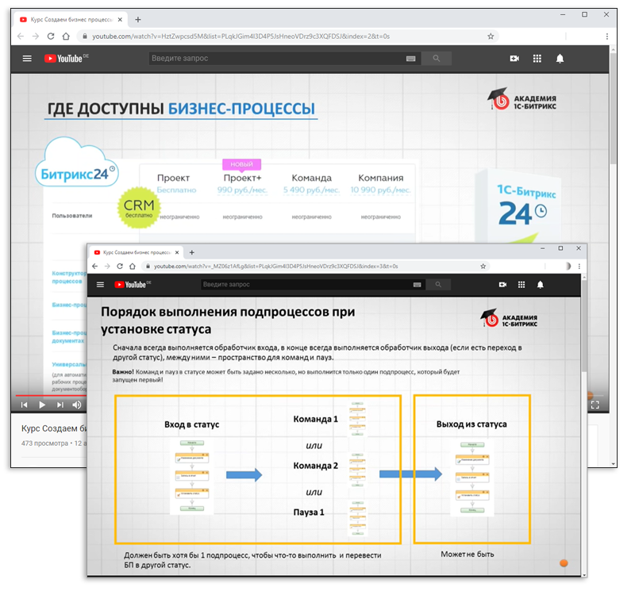The width and height of the screenshot is (635, 595).
Task: Maximize the front browser window
Action: click(x=560, y=248)
